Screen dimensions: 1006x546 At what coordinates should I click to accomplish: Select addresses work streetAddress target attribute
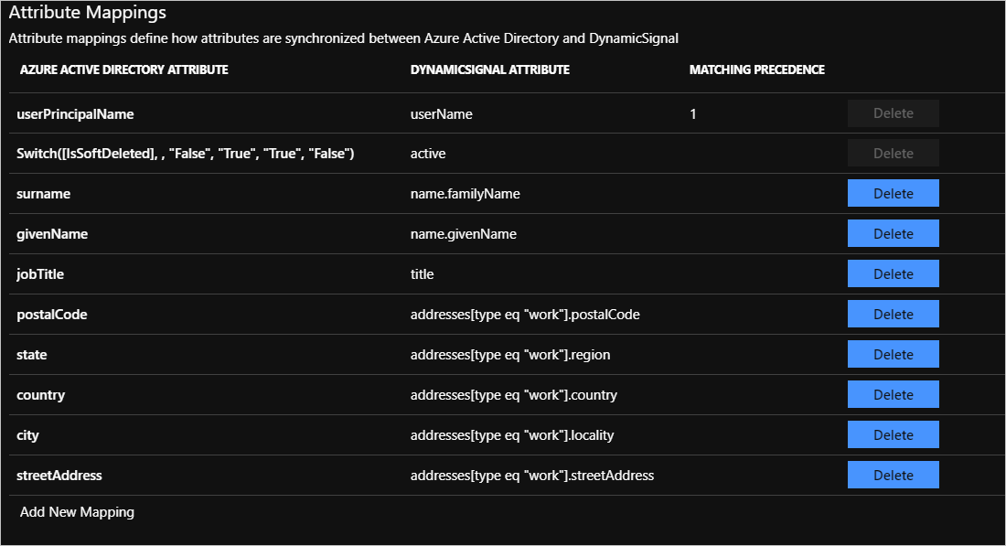pyautogui.click(x=532, y=476)
